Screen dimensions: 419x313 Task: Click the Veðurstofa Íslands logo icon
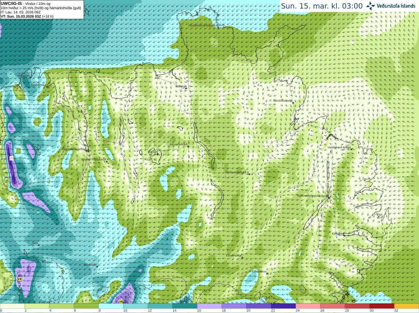click(x=371, y=6)
